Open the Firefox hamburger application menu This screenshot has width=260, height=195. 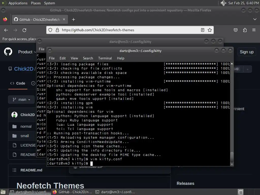(x=254, y=30)
